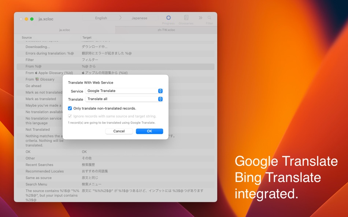
Task: Switch to the ja.xcloc tab
Action: click(x=64, y=30)
